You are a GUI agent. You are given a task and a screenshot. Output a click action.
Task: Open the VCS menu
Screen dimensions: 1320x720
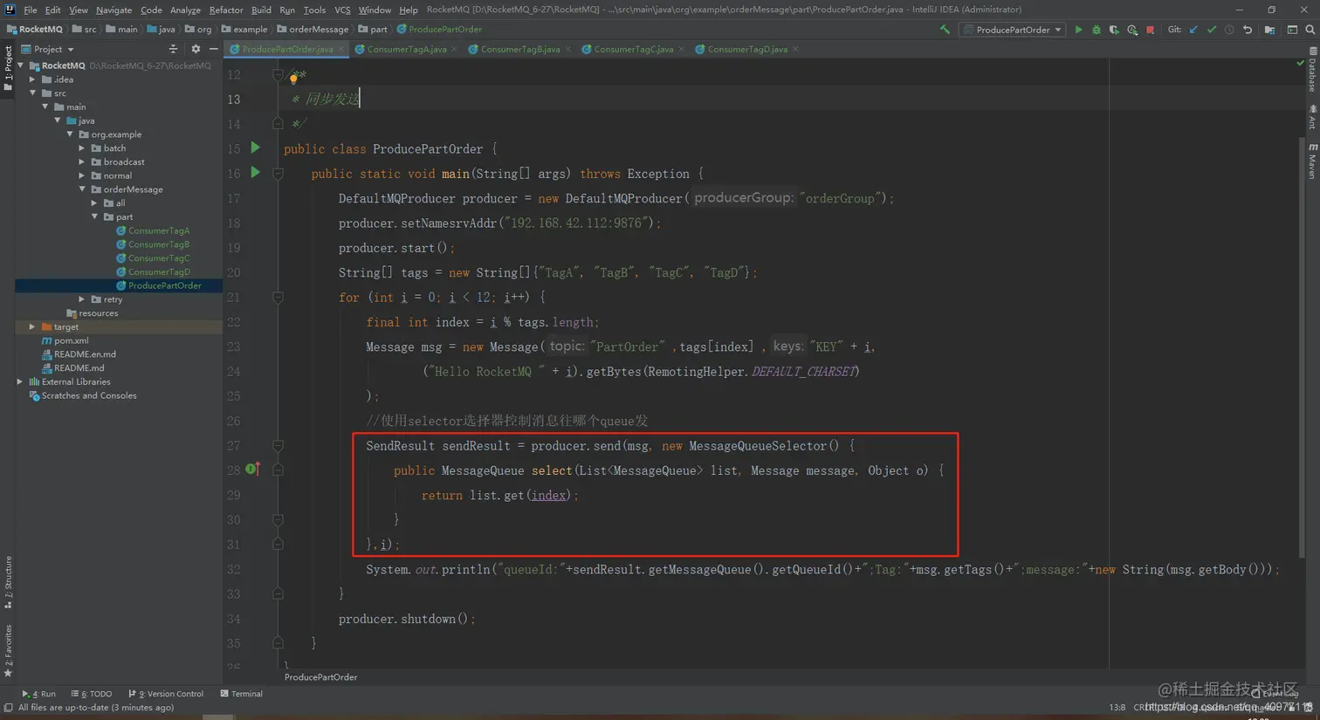[342, 10]
